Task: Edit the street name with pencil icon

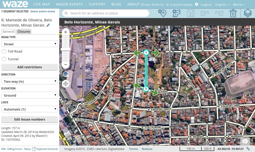Action: click(x=48, y=25)
